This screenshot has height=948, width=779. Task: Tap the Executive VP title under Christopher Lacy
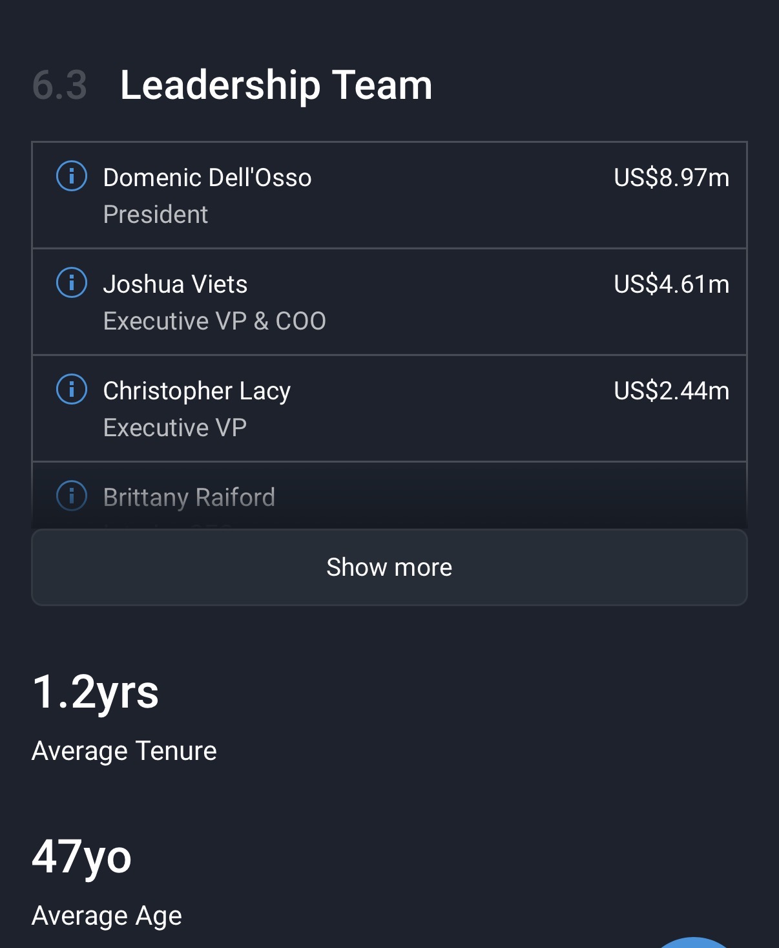175,428
